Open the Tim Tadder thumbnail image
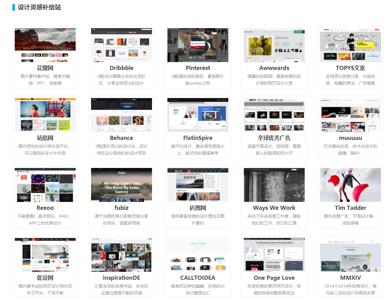Viewport: 392px width, 301px height. click(x=351, y=185)
